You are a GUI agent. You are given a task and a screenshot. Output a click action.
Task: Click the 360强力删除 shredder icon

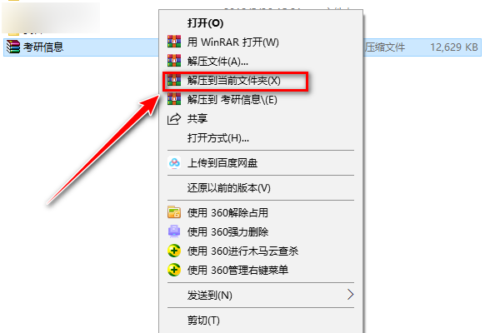click(174, 231)
